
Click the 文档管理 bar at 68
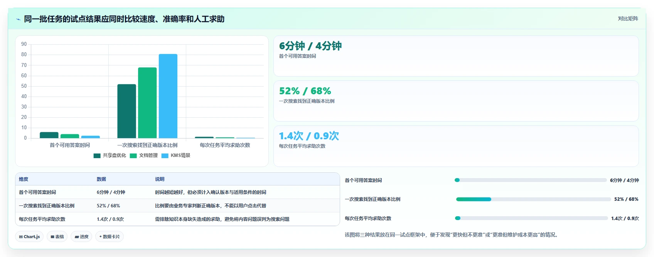[x=147, y=103]
